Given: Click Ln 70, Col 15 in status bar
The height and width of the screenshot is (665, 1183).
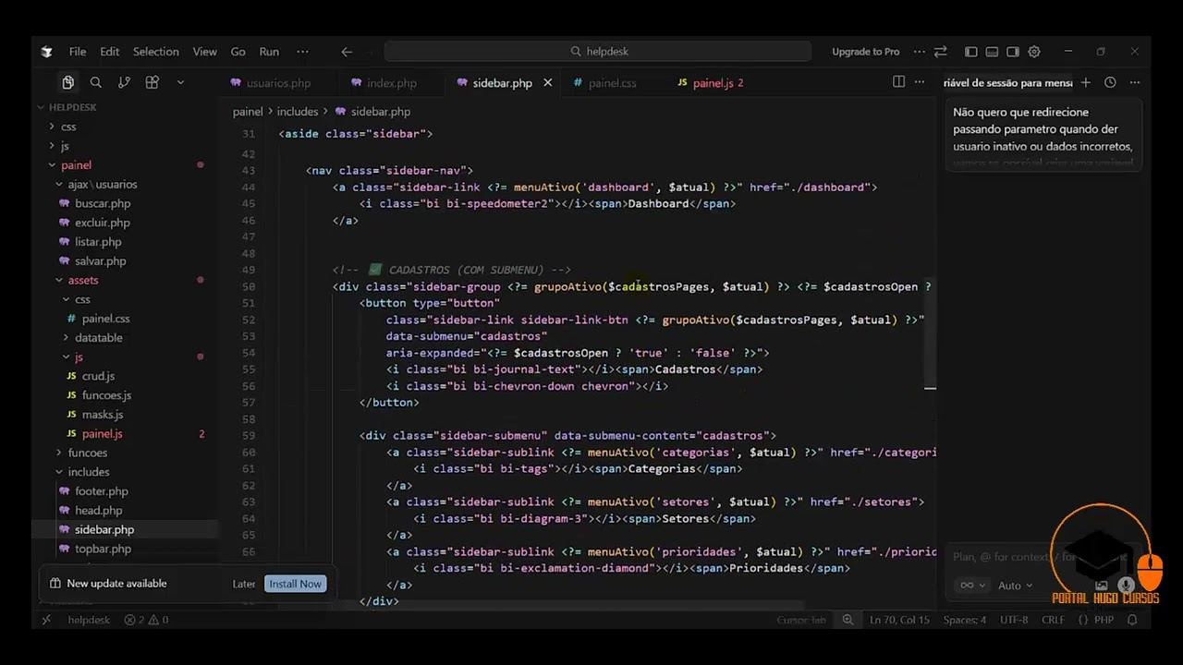Looking at the screenshot, I should tap(899, 620).
